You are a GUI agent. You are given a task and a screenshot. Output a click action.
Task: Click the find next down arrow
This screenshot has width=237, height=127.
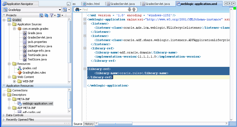pyautogui.click(x=129, y=10)
